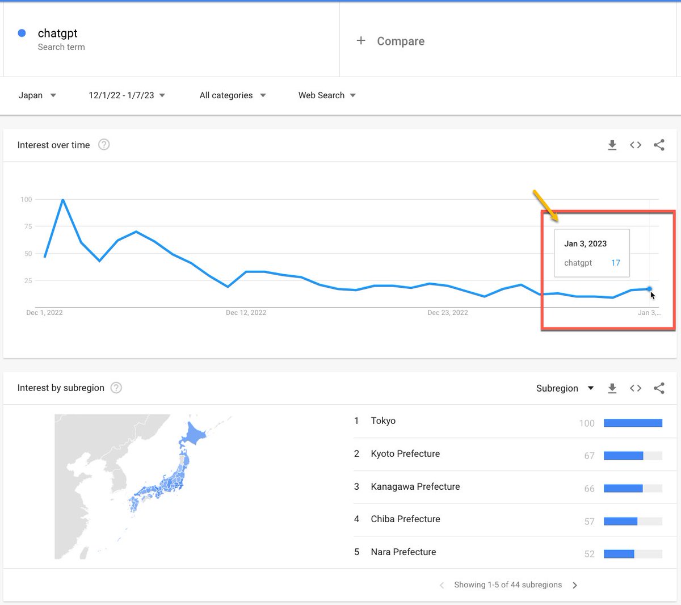Click Nara Prefecture's score 52
The image size is (681, 605).
pos(590,554)
